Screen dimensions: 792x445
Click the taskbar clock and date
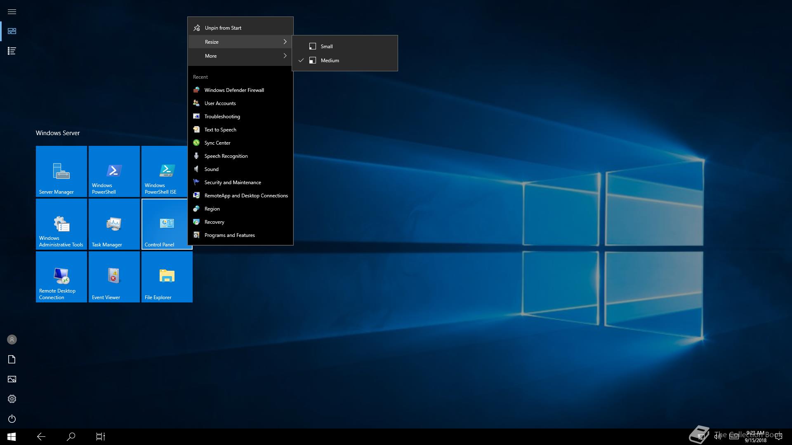(x=755, y=437)
